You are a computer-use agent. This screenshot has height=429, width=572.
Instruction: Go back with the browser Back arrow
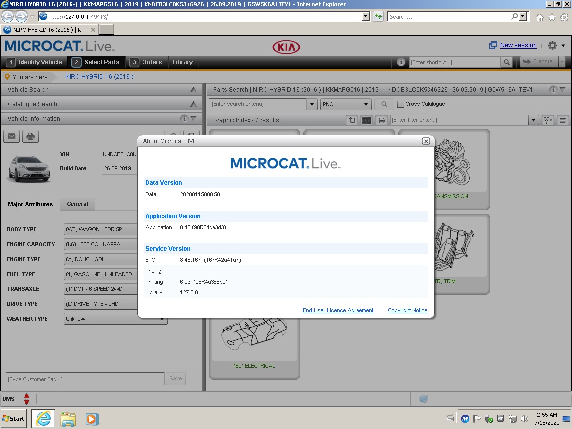click(7, 17)
